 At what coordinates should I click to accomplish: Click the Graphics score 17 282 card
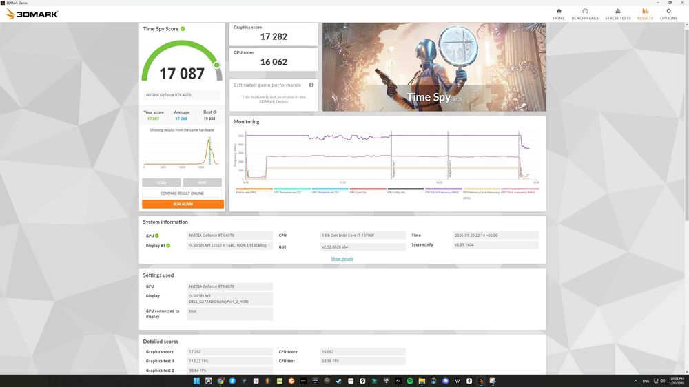tap(274, 34)
